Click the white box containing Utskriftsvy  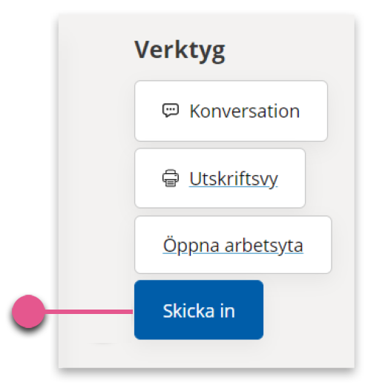click(220, 178)
